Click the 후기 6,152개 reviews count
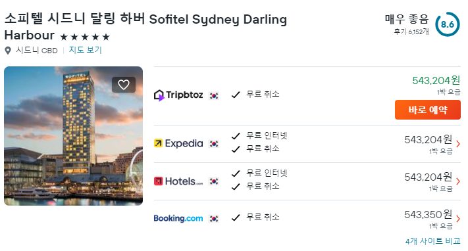468x251 pixels. (x=411, y=32)
